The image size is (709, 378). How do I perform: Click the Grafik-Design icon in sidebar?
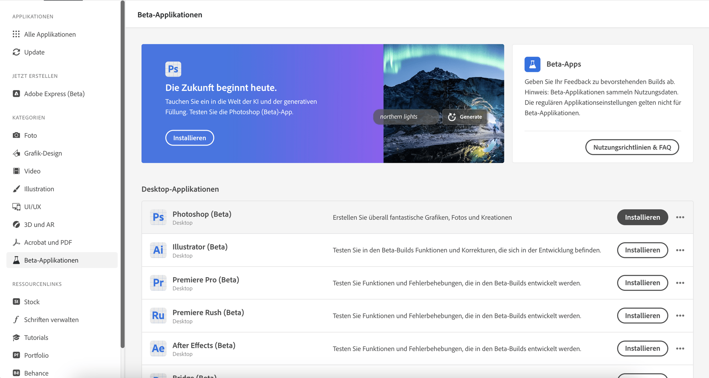[16, 153]
